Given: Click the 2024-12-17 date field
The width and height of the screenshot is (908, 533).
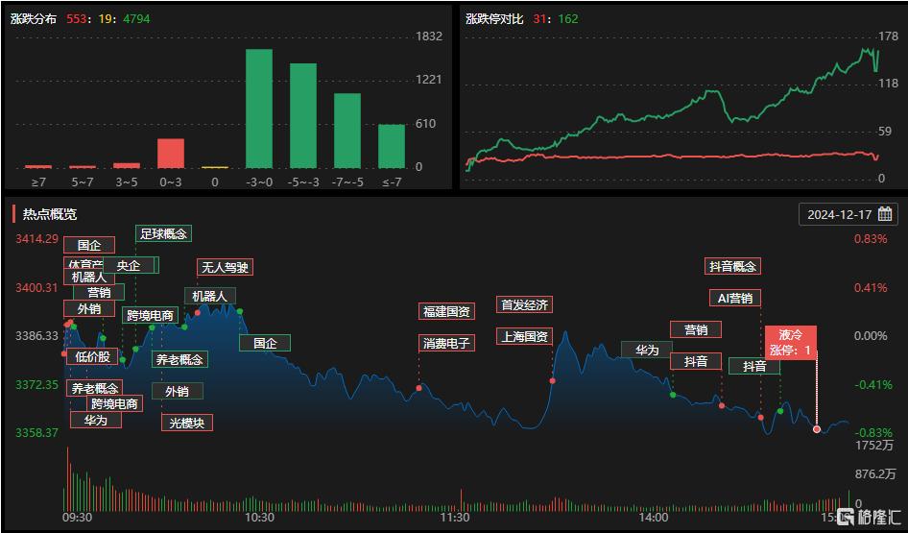Looking at the screenshot, I should tap(839, 214).
